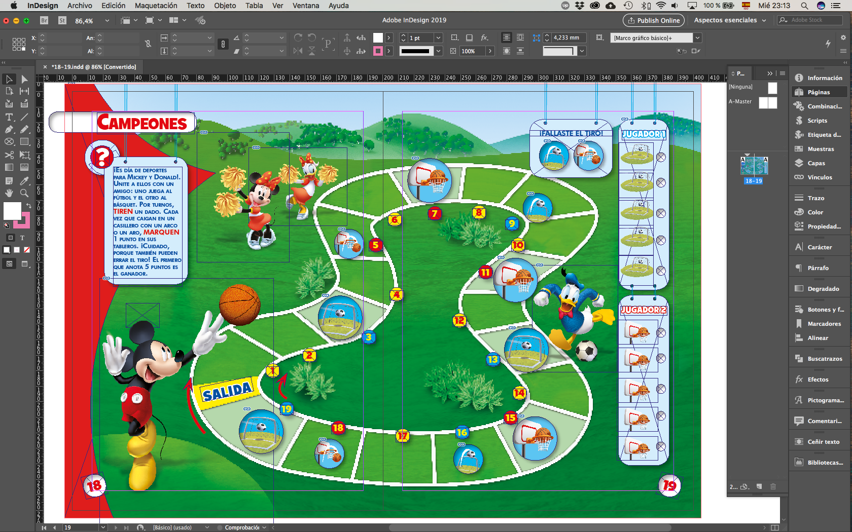The image size is (852, 532).
Task: Open the Vínculos panel
Action: 819,177
